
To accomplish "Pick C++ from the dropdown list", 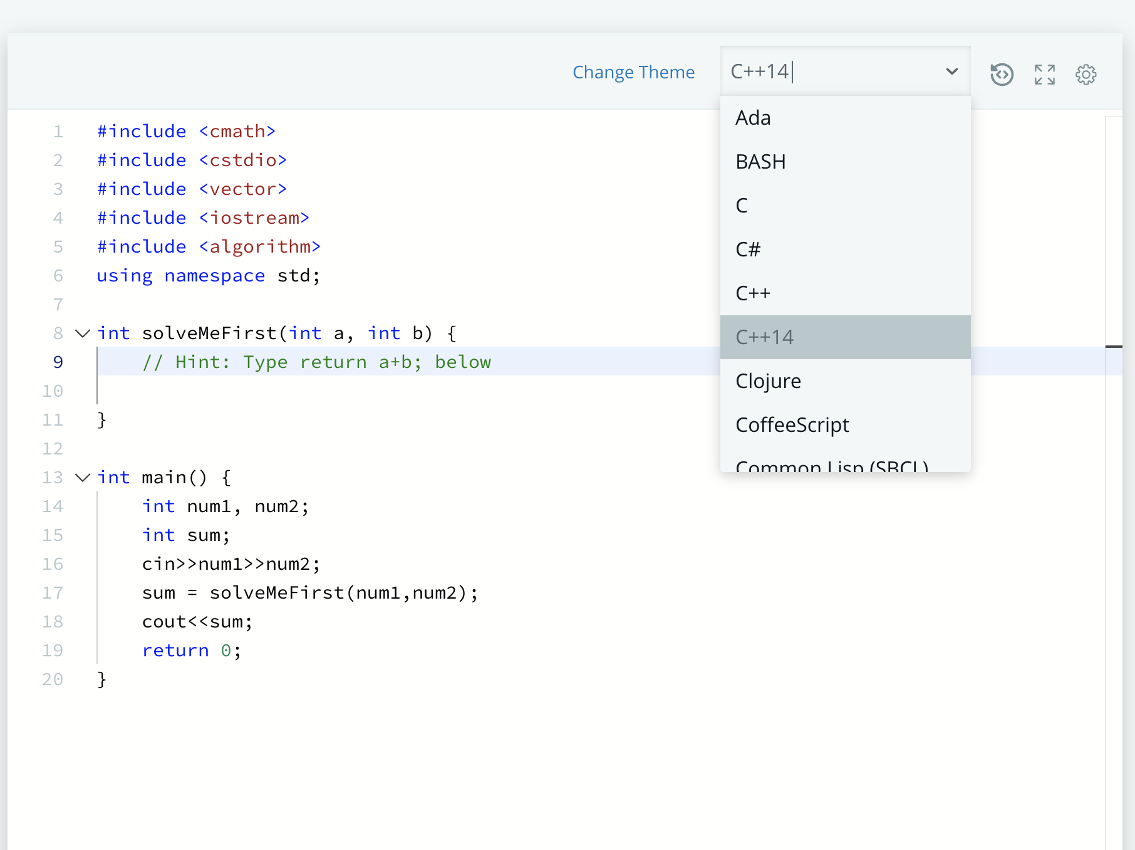I will click(x=845, y=293).
